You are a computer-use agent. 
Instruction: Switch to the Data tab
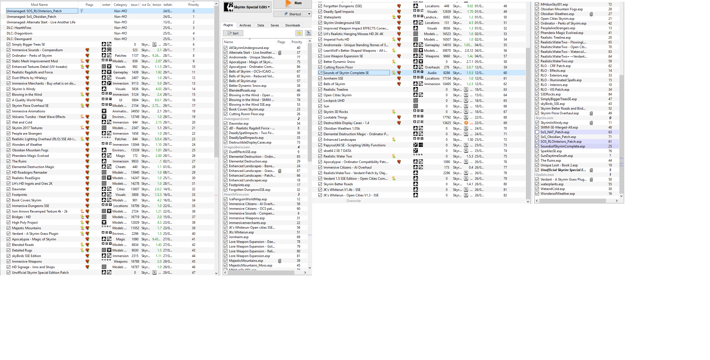261,25
